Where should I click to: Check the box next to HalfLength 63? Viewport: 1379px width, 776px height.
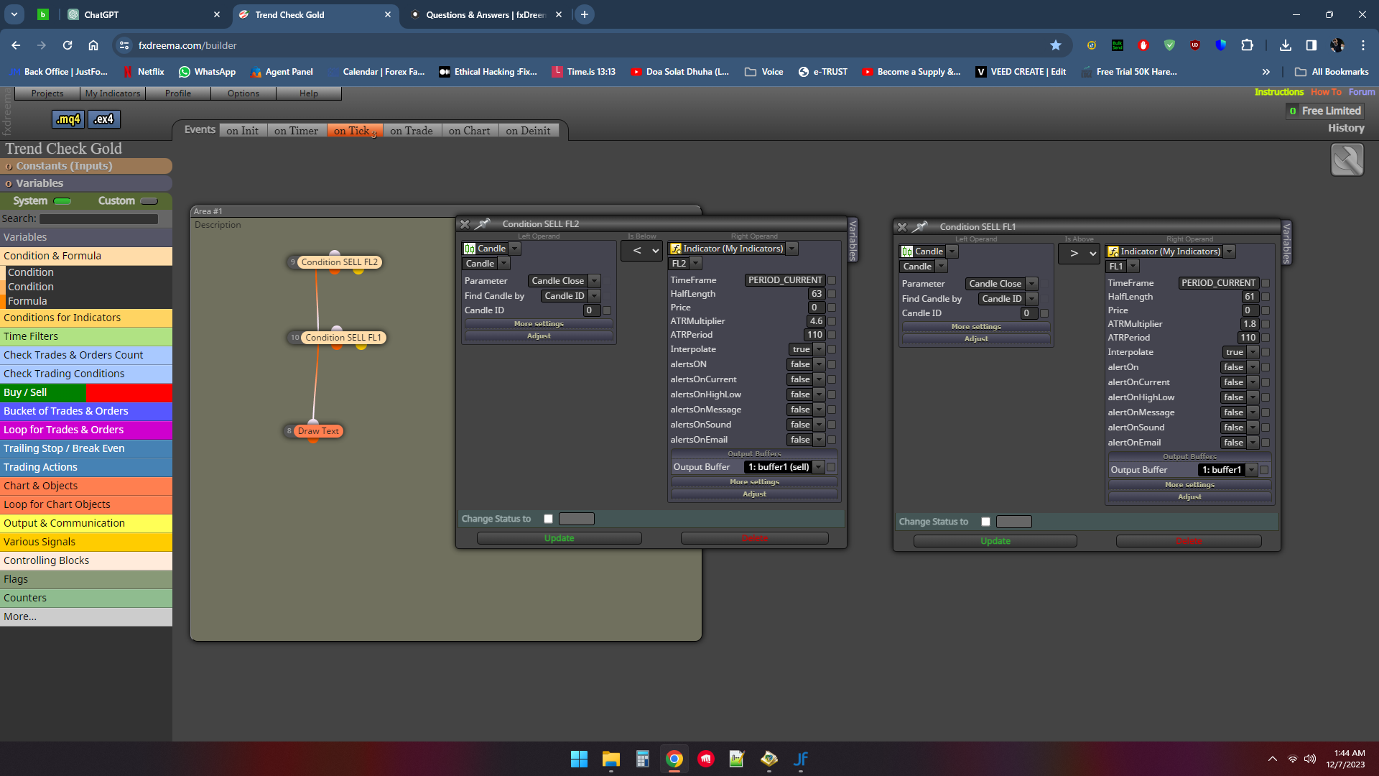coord(832,294)
